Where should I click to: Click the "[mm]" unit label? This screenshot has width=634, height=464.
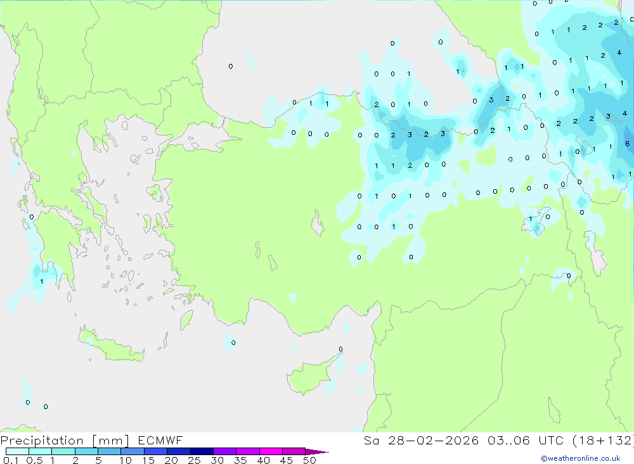tap(110, 441)
